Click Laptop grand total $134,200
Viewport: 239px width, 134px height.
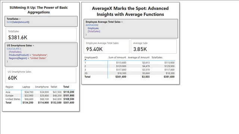point(28,103)
